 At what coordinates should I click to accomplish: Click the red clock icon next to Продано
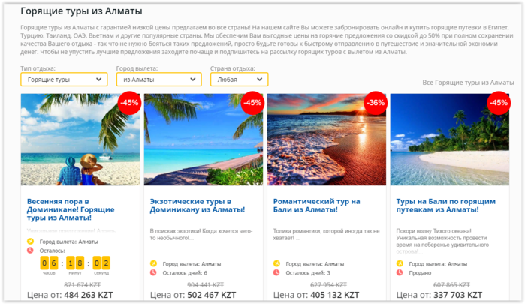[x=400, y=272]
